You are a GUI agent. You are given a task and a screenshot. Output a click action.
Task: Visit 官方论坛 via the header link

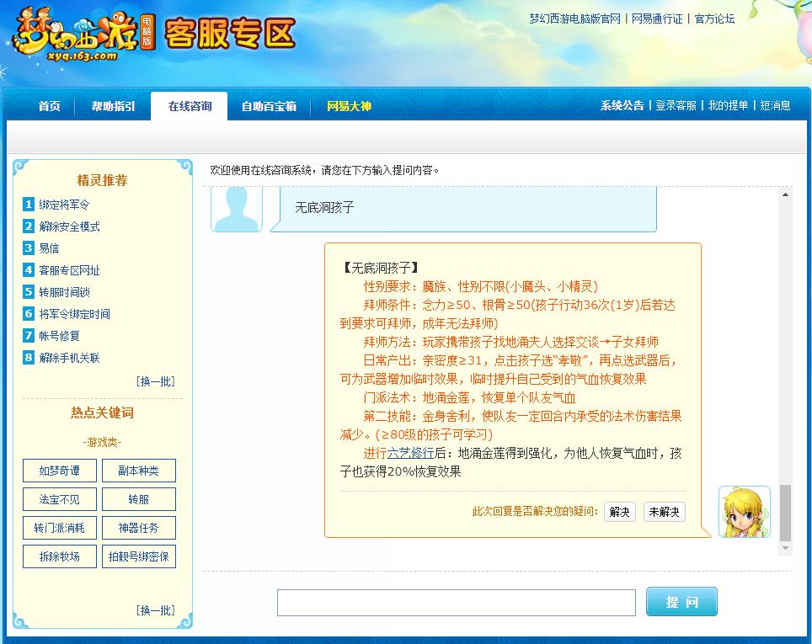click(x=713, y=19)
